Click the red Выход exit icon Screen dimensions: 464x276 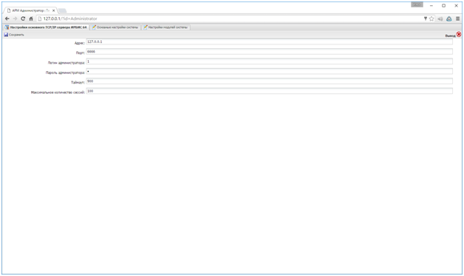(459, 34)
